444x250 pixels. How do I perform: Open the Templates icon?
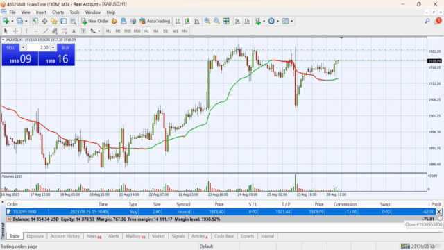coord(285,21)
